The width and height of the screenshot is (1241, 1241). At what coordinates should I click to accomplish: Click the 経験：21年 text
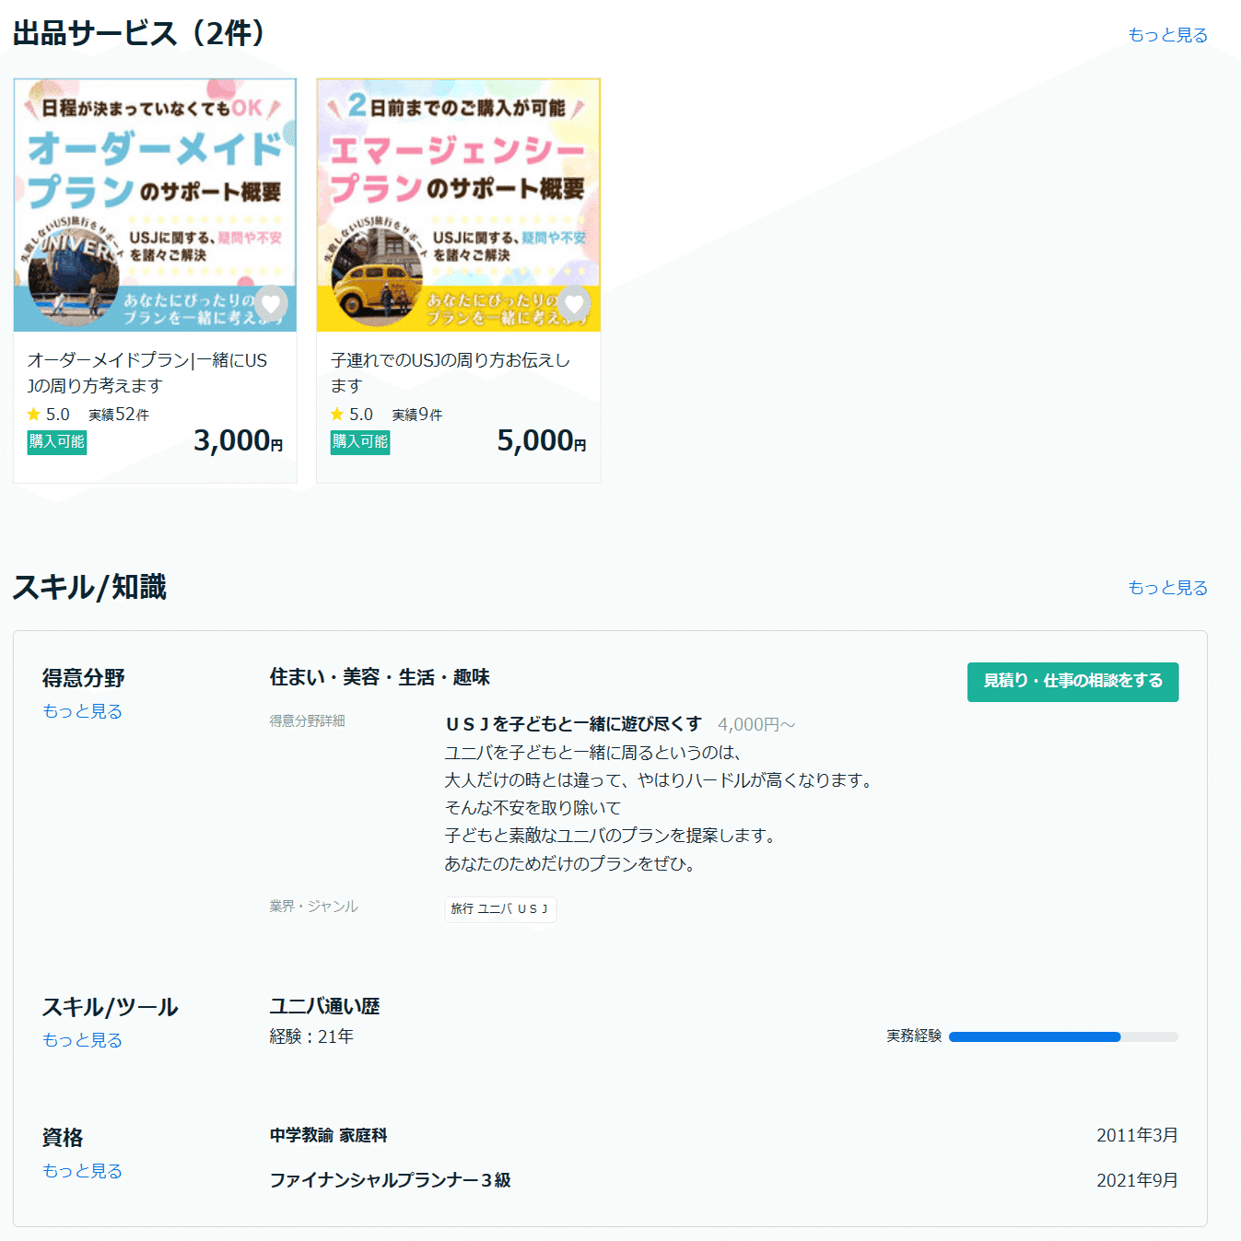311,1036
